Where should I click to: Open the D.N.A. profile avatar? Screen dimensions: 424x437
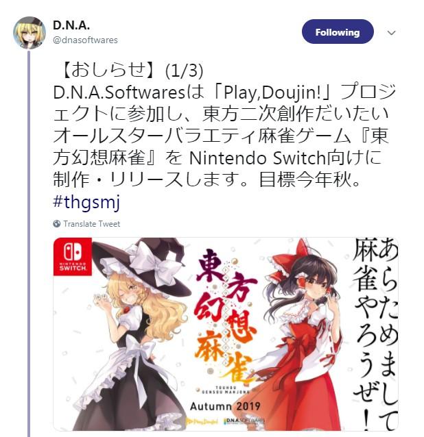click(30, 33)
